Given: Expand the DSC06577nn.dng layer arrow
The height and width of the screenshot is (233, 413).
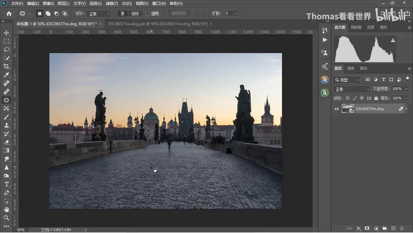Looking at the screenshot, I should (406, 109).
